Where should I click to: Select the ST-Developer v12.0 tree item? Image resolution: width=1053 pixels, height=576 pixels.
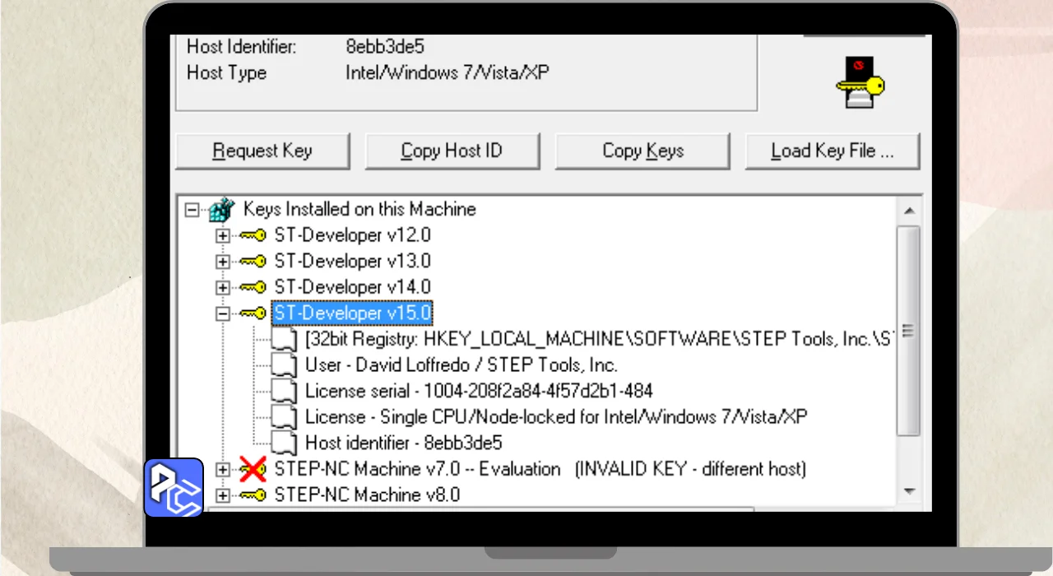point(352,235)
